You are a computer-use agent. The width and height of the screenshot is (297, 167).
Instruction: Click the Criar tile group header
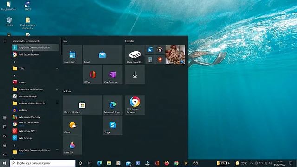pos(65,41)
